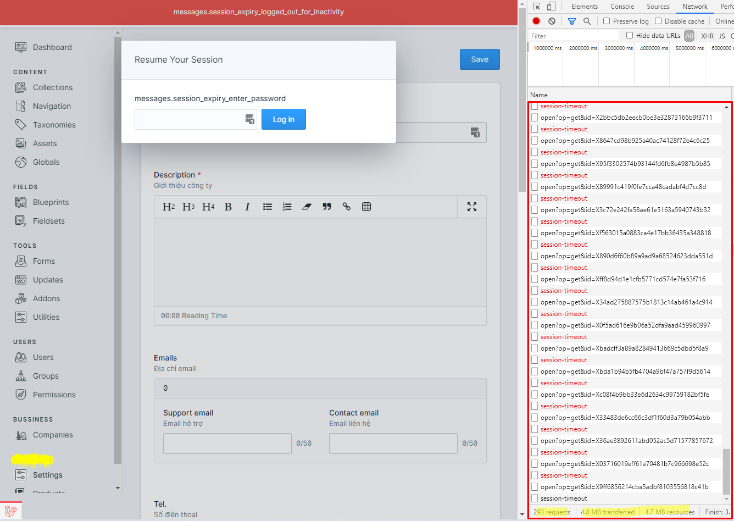The height and width of the screenshot is (521, 734).
Task: Tick checkbox for request open?op=get&id=X89991c419f0fe7cca48cadabf4d7cc8d
Action: pyautogui.click(x=535, y=186)
